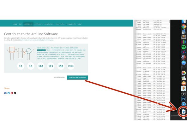Image resolution: width=187 pixels, height=140 pixels.
Task: Click the Finder window vertical scrollbar
Action: 170,21
